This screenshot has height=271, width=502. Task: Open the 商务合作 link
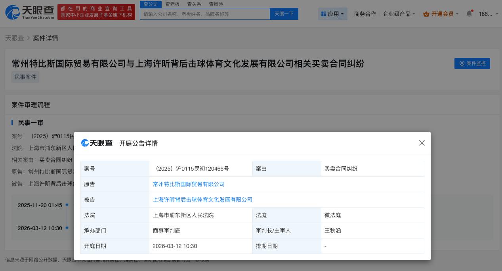coord(365,14)
